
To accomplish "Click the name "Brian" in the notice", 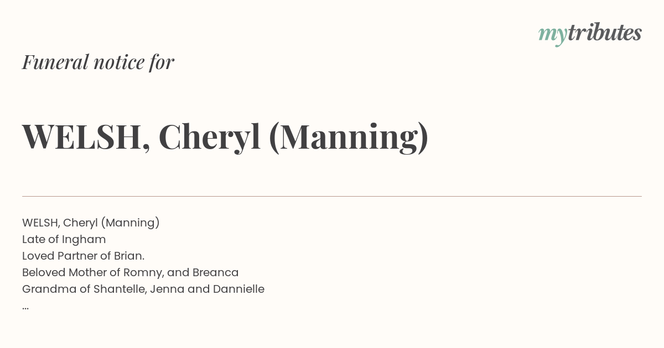I will (x=128, y=256).
